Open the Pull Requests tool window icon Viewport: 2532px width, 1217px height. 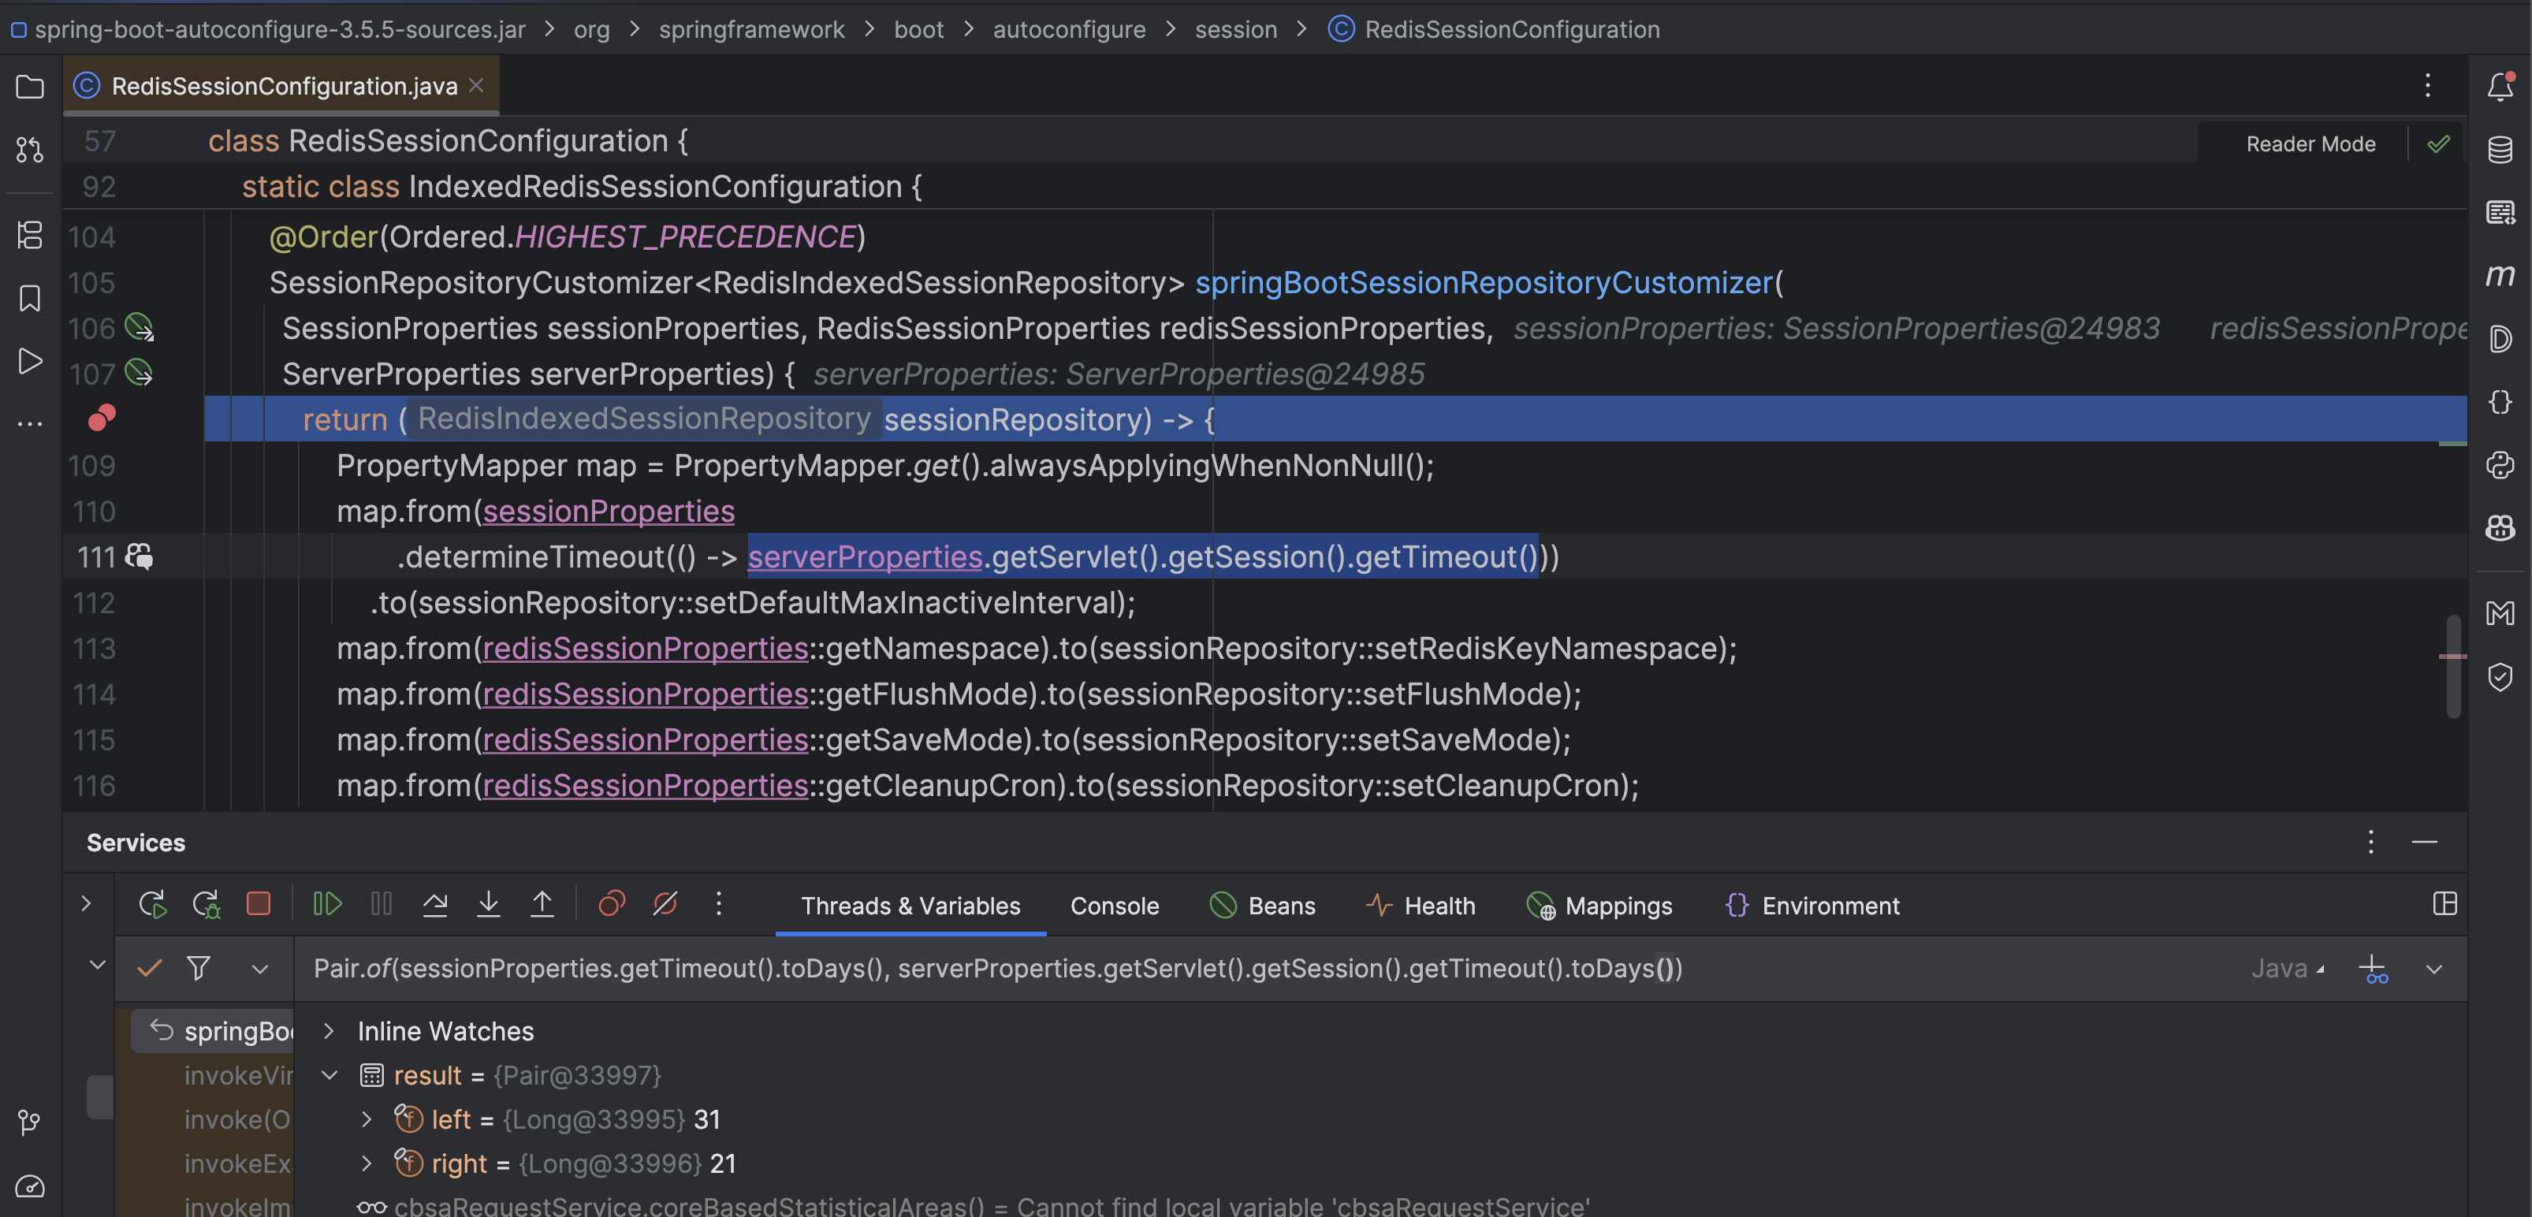click(29, 150)
